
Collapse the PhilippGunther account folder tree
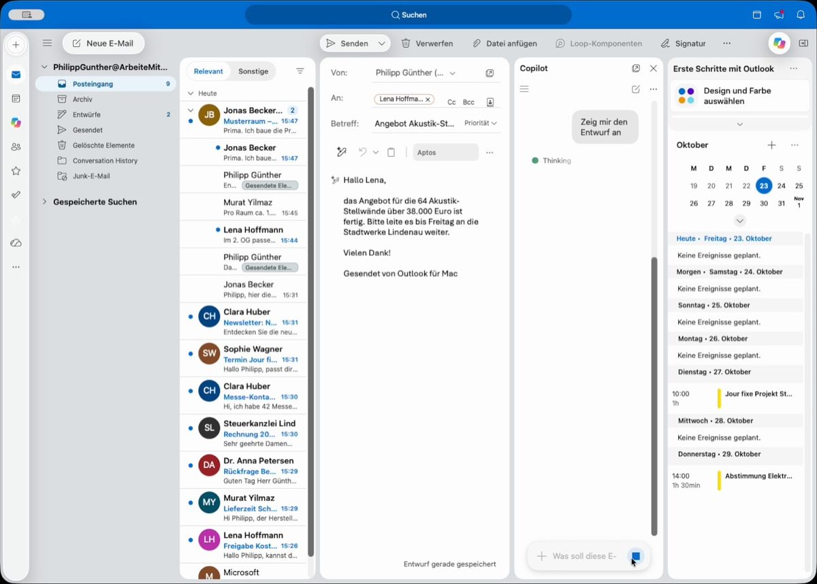pos(44,67)
